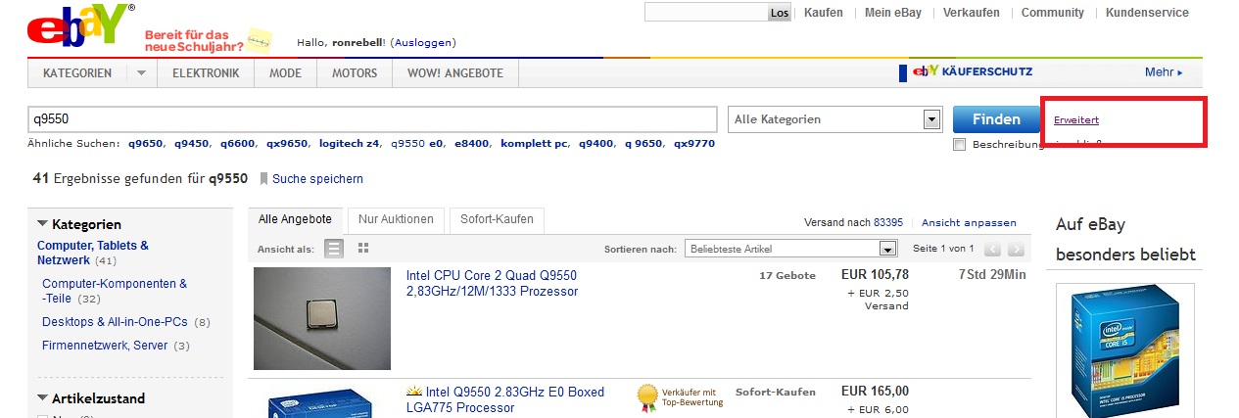The image size is (1239, 418).
Task: Open the Mehr menu
Action: click(x=1164, y=72)
